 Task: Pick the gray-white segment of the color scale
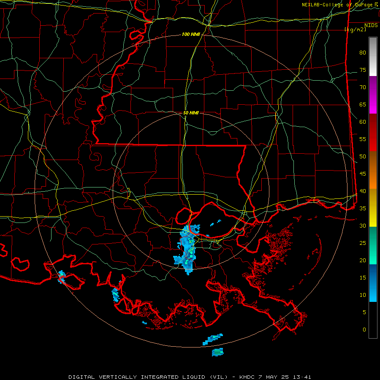[x=373, y=57]
